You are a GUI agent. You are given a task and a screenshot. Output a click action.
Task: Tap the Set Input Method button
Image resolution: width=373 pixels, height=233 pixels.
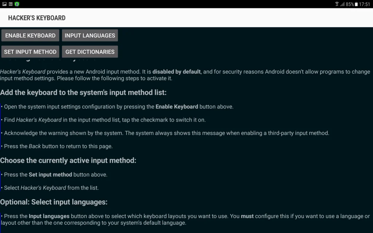pos(30,52)
